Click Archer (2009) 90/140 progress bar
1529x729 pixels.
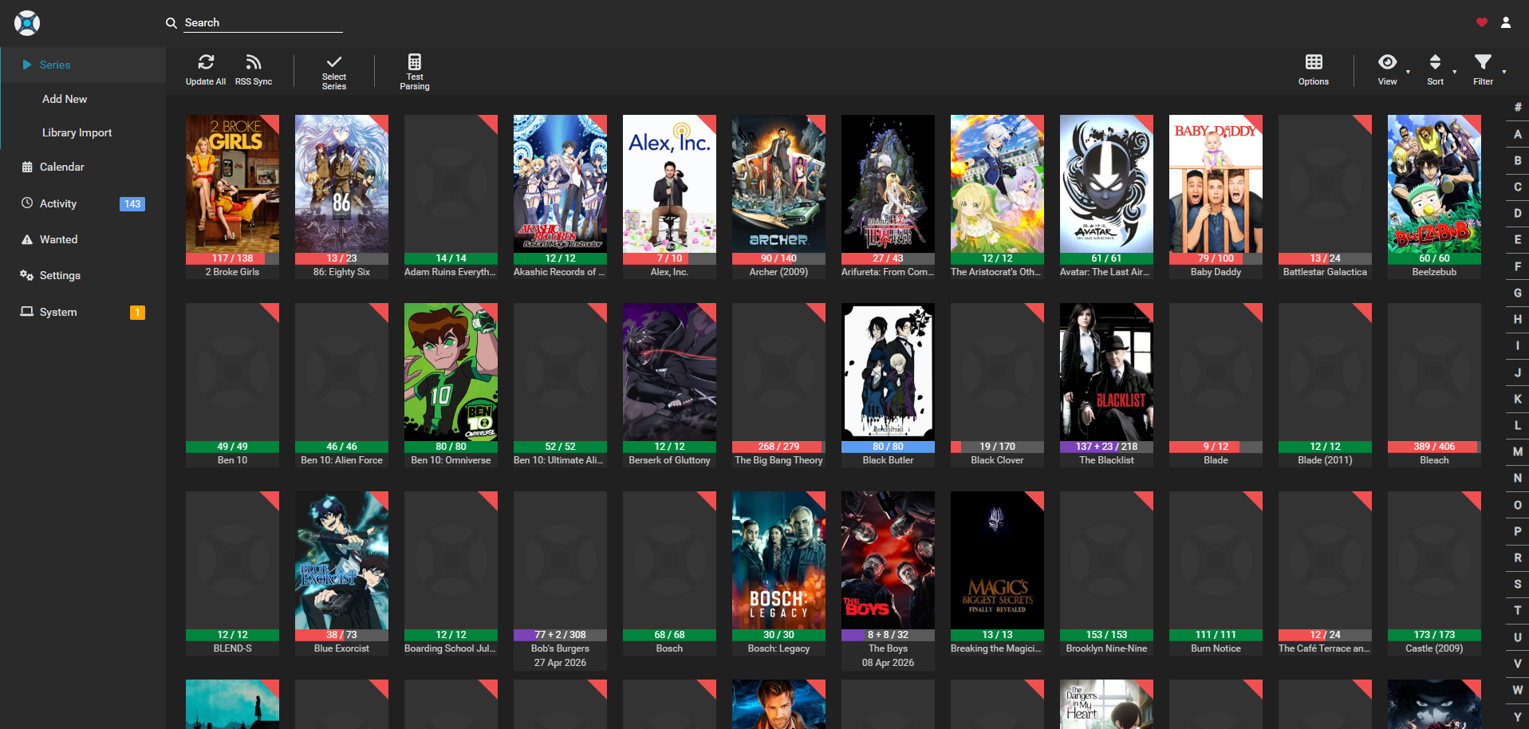click(x=778, y=258)
